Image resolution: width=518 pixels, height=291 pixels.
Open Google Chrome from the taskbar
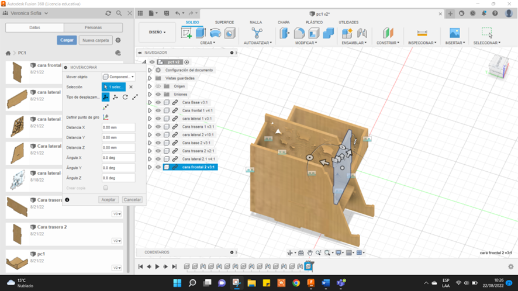point(296,283)
